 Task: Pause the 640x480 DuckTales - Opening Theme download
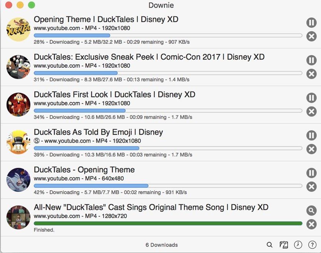point(311,173)
